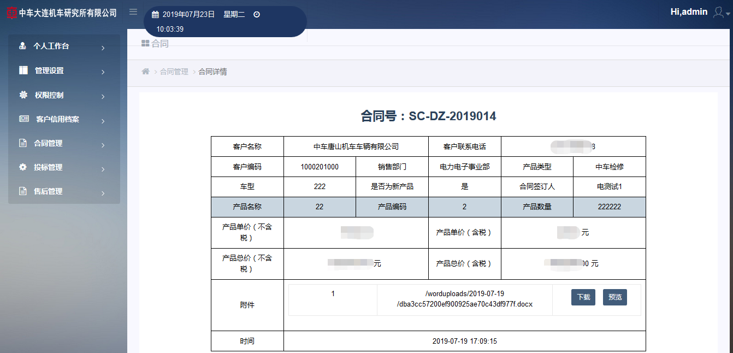Click the gear icon for 权限控制
This screenshot has height=353, width=733.
[23, 95]
